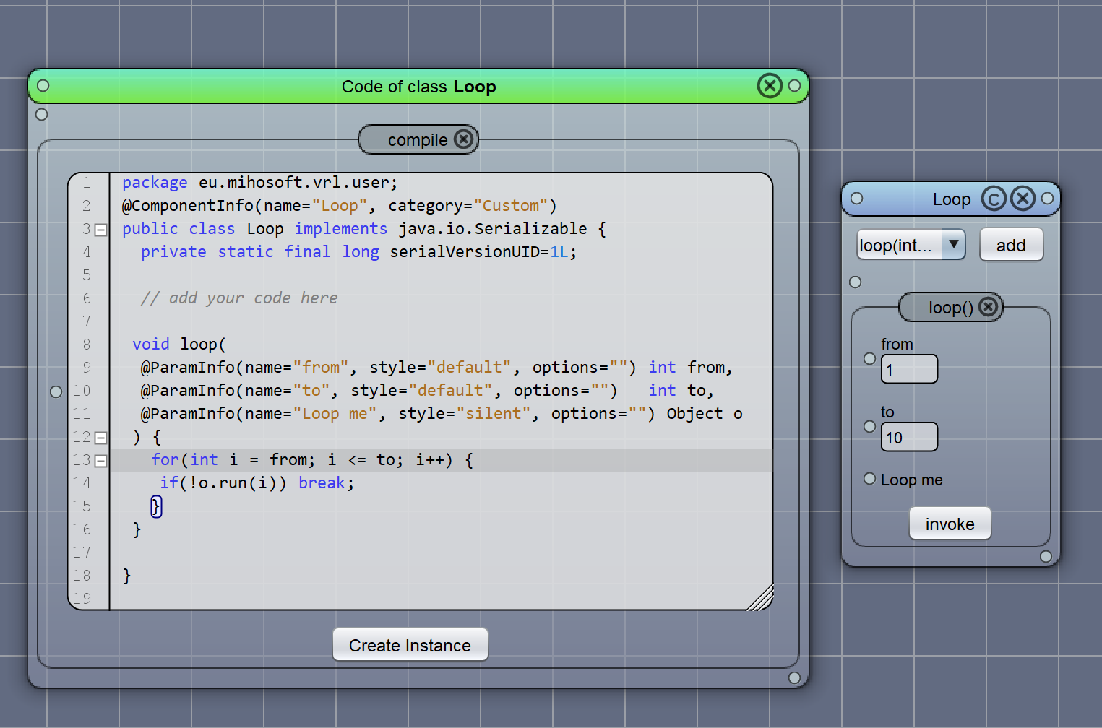
Task: Click the invoke button
Action: click(950, 524)
